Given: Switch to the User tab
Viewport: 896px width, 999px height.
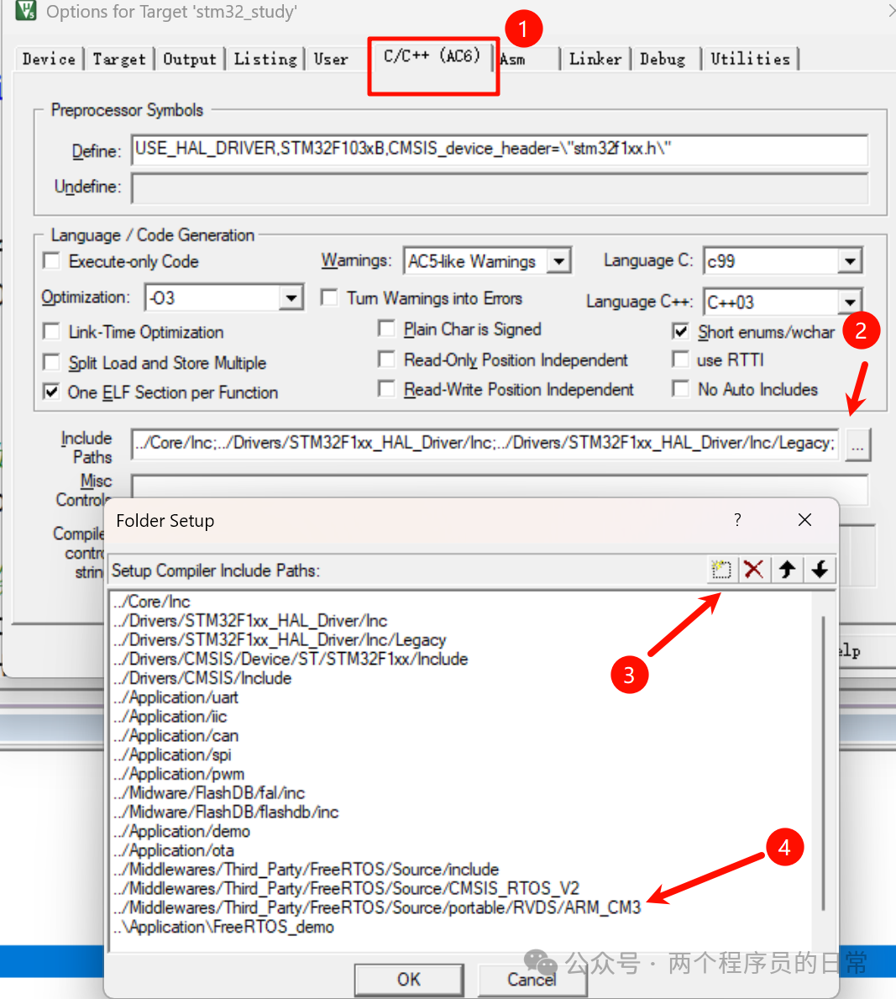Looking at the screenshot, I should (331, 60).
